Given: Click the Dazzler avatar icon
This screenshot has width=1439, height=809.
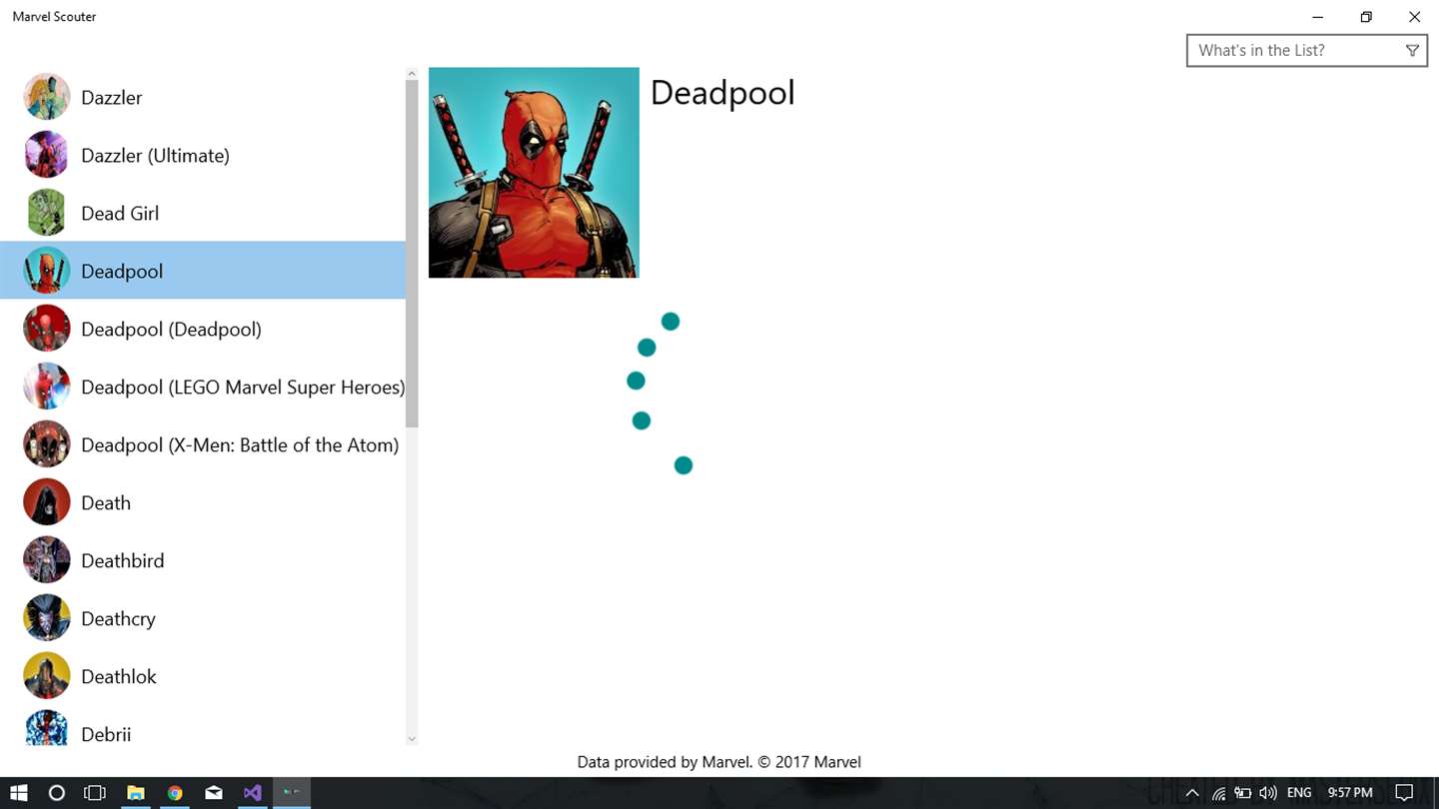Looking at the screenshot, I should pyautogui.click(x=47, y=97).
